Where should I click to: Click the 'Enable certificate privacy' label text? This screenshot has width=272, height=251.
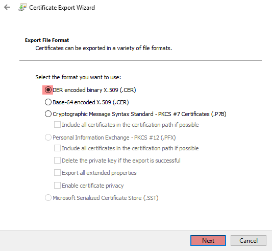(x=93, y=186)
